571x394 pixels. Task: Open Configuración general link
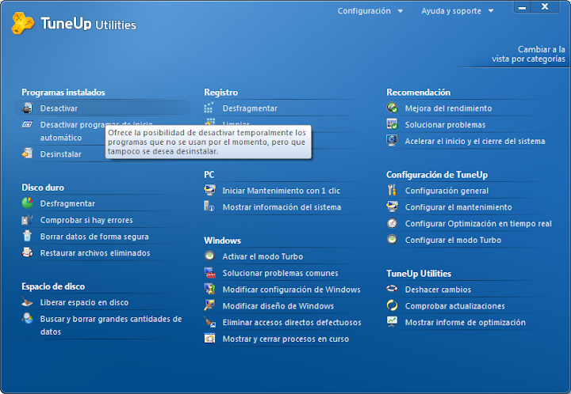pos(446,191)
